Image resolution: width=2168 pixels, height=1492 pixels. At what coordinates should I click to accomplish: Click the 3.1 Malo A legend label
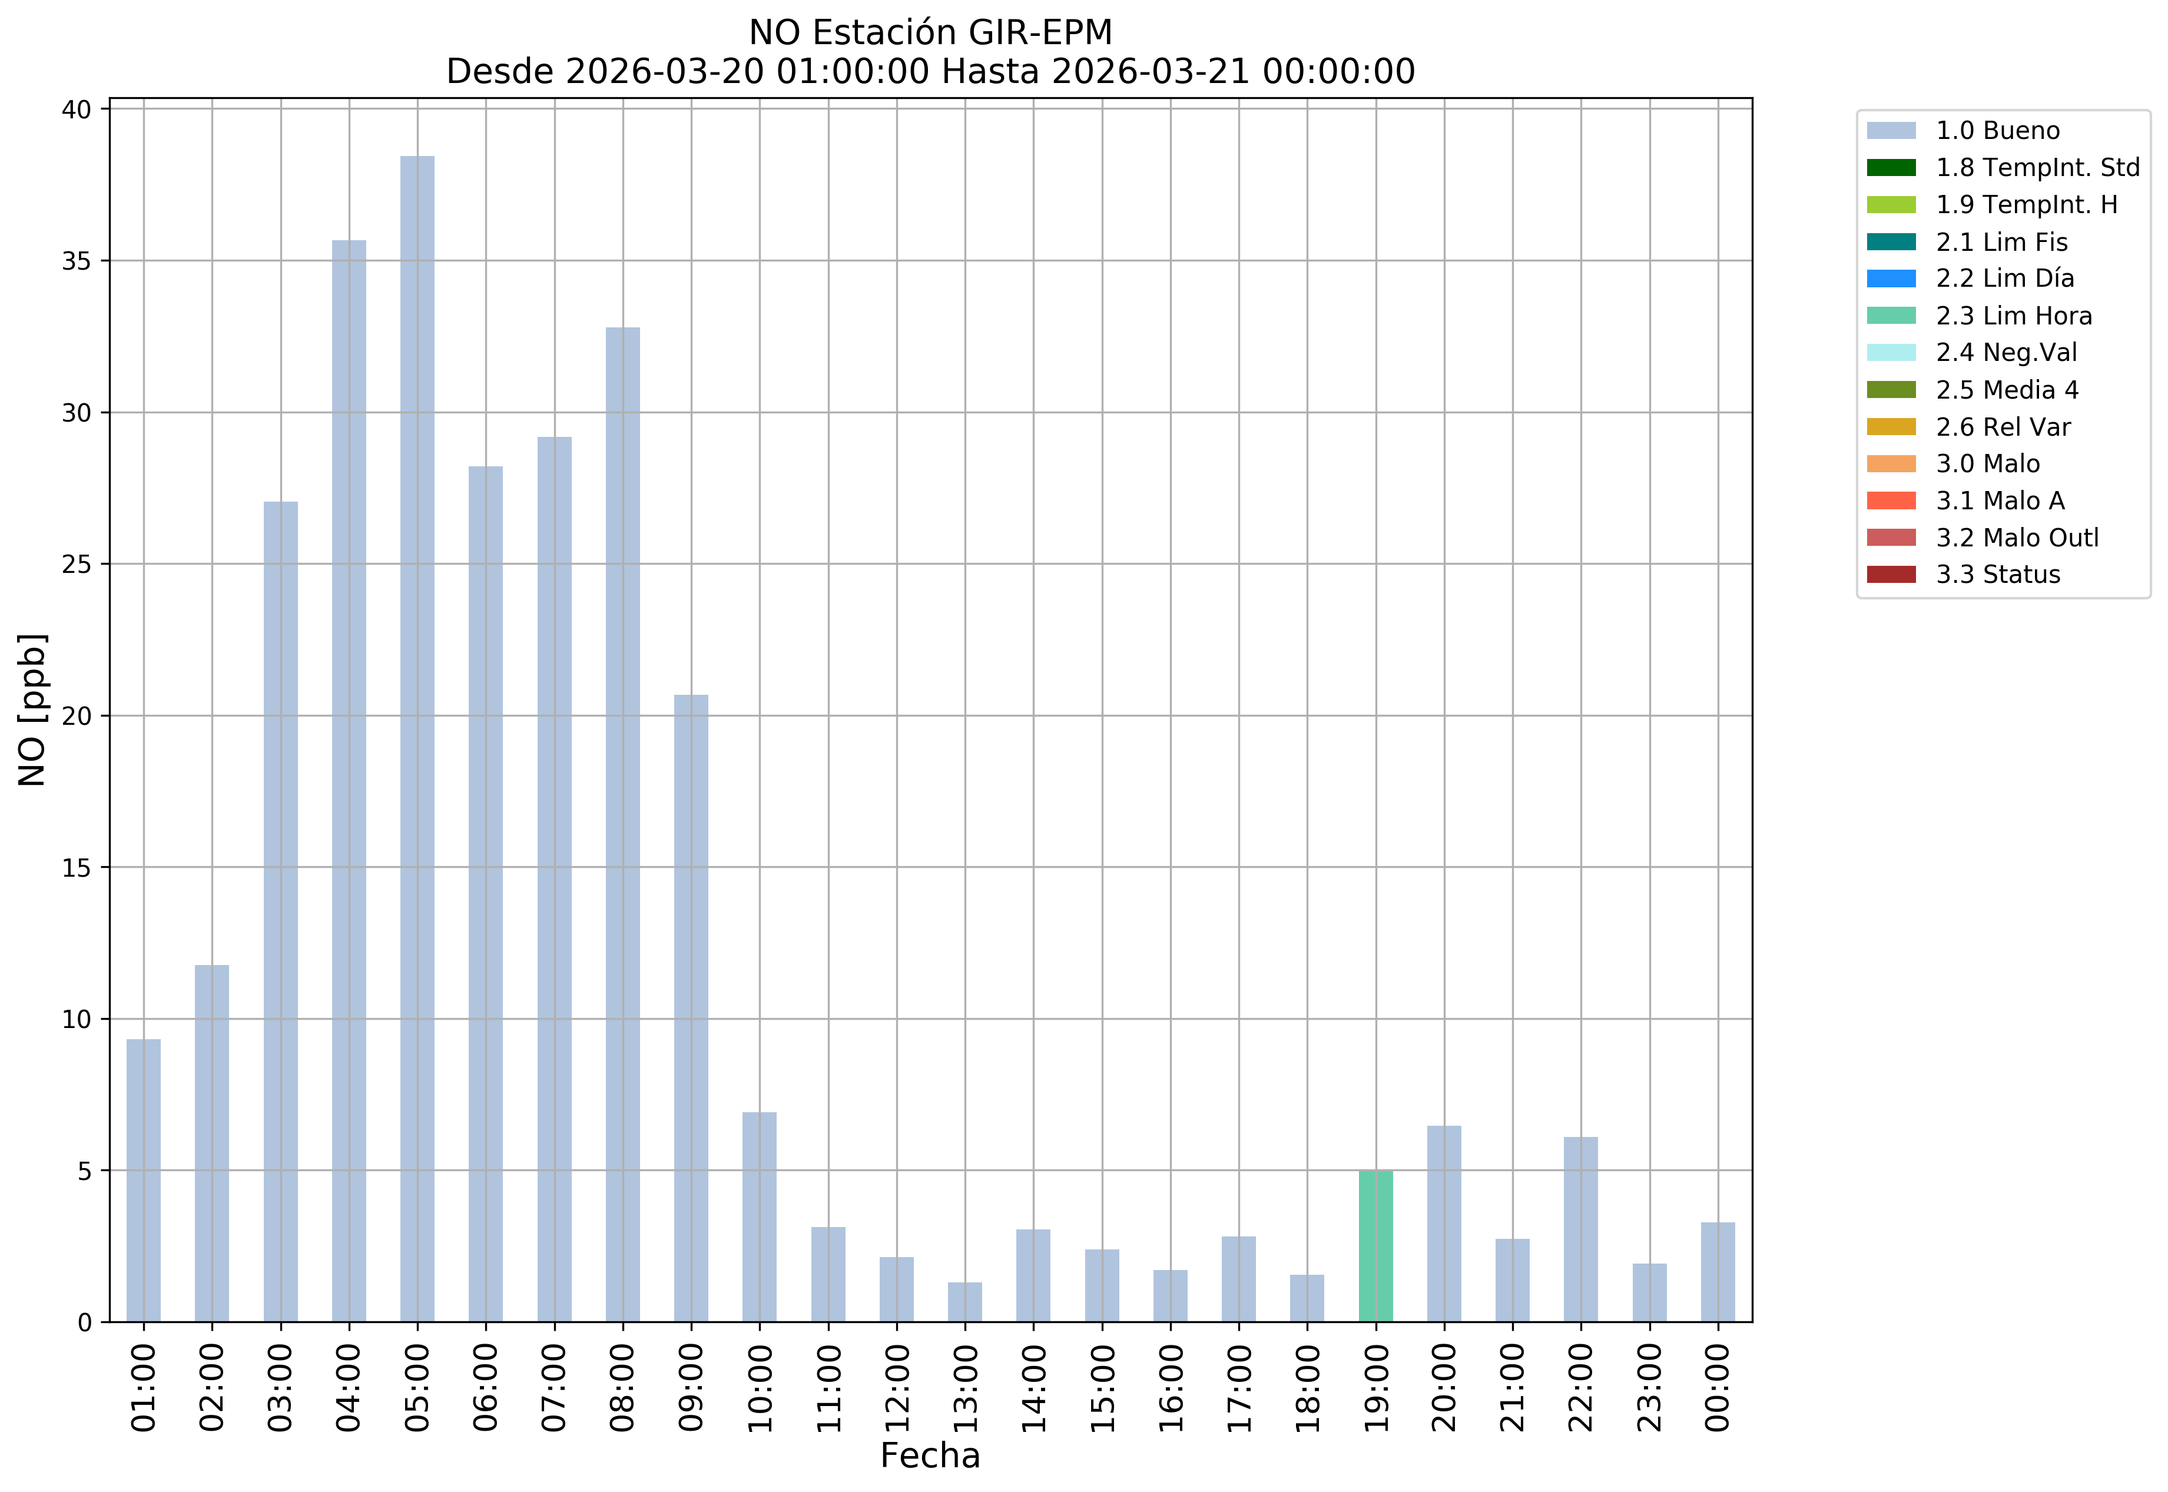coord(2000,501)
